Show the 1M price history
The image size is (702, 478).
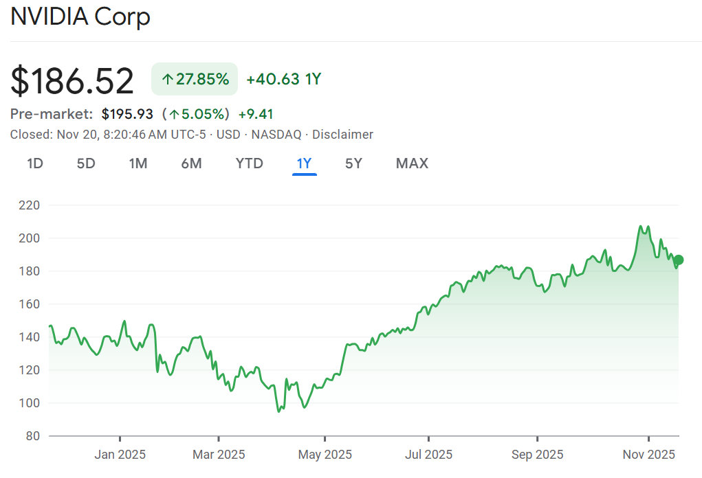tap(138, 163)
